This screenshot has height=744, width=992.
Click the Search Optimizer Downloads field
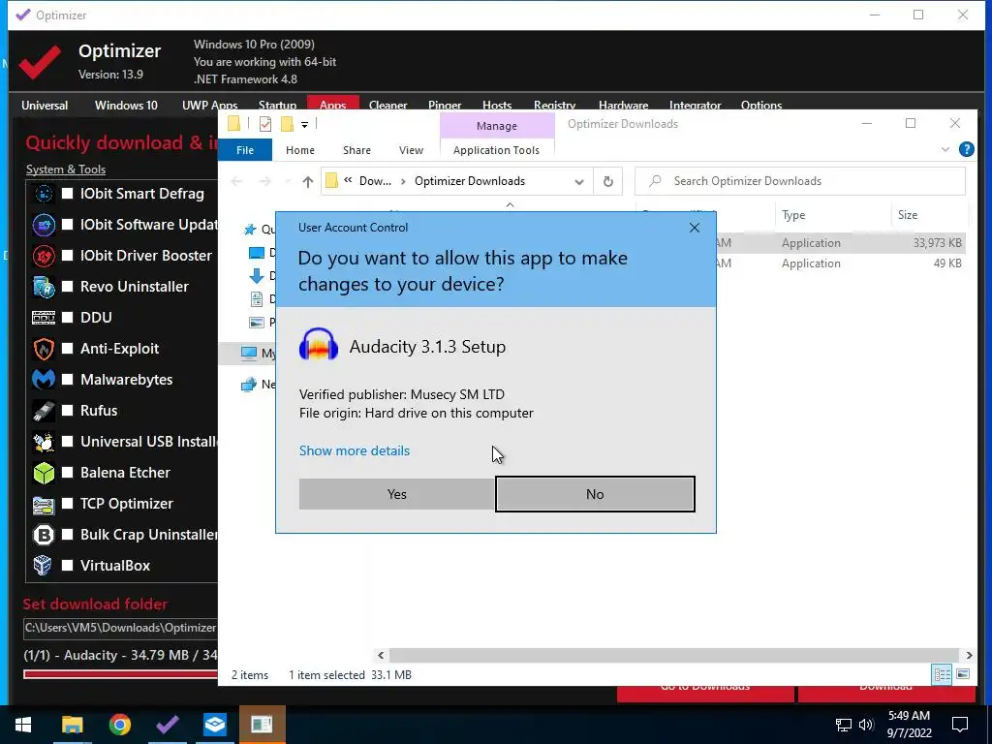click(x=800, y=181)
